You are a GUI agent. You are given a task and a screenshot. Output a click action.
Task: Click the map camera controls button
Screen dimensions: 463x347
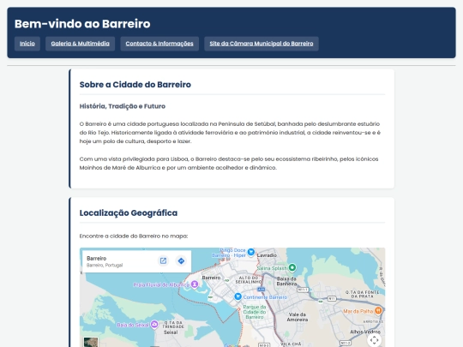(x=374, y=340)
